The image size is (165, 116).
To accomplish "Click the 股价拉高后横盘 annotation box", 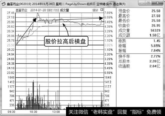I will [66, 41].
